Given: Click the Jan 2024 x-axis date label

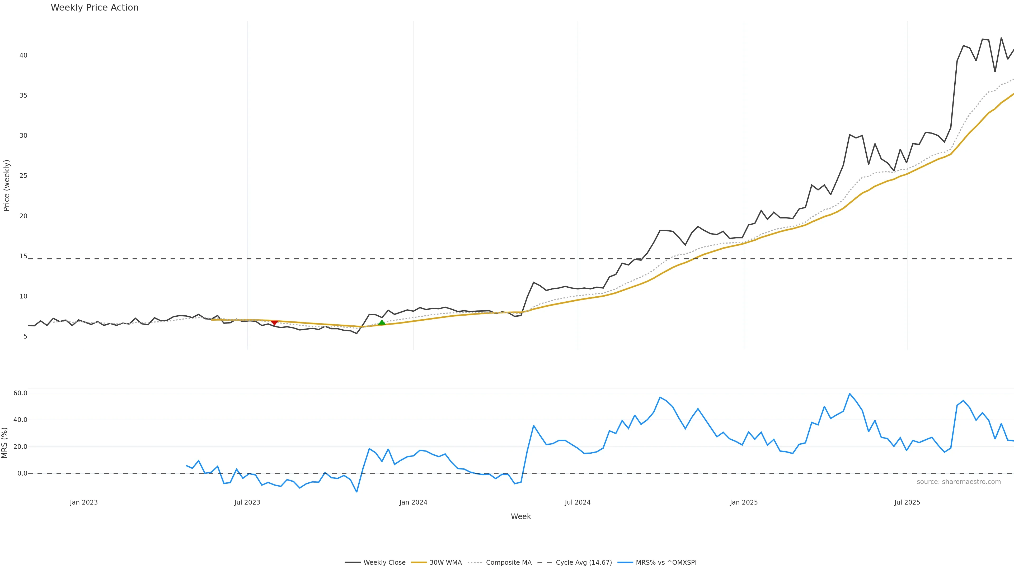Looking at the screenshot, I should tap(413, 502).
